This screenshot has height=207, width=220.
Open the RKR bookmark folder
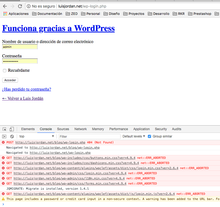tap(179, 14)
